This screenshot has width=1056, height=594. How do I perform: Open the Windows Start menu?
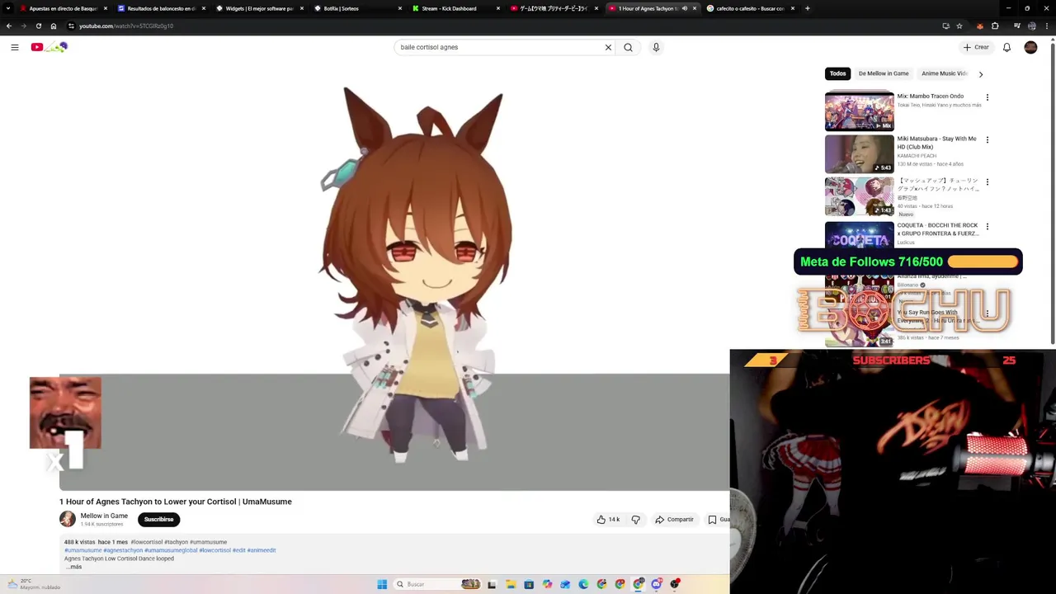coord(382,584)
